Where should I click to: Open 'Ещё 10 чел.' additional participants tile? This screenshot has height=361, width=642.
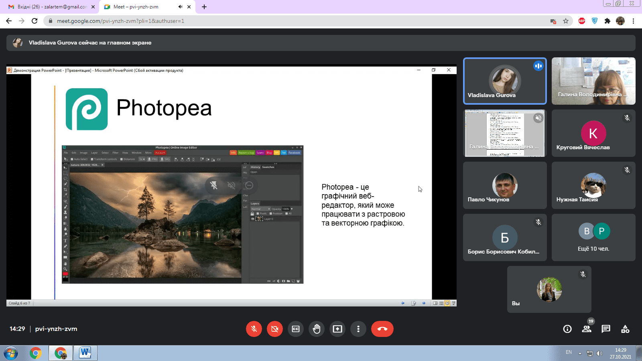pyautogui.click(x=593, y=237)
